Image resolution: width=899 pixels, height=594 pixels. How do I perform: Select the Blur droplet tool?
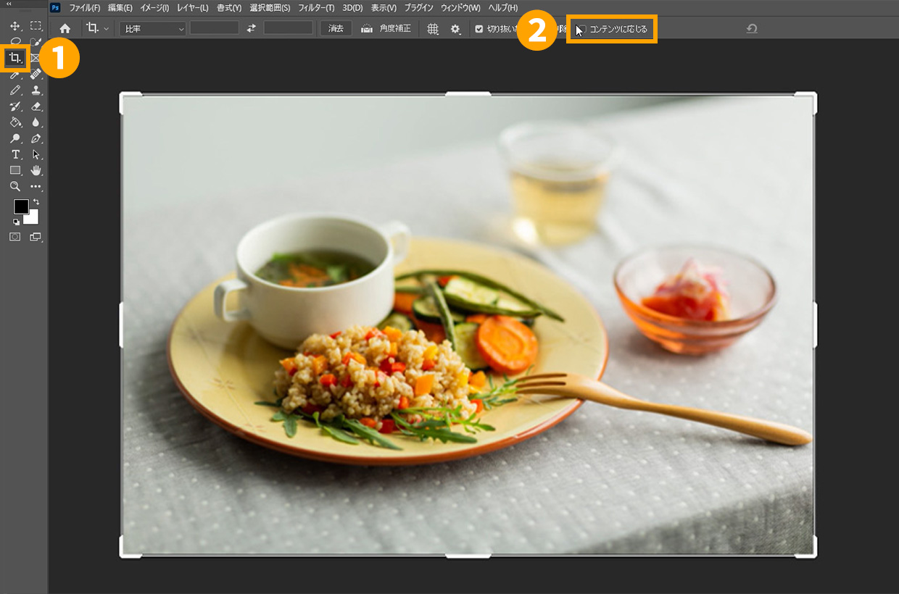pos(36,122)
